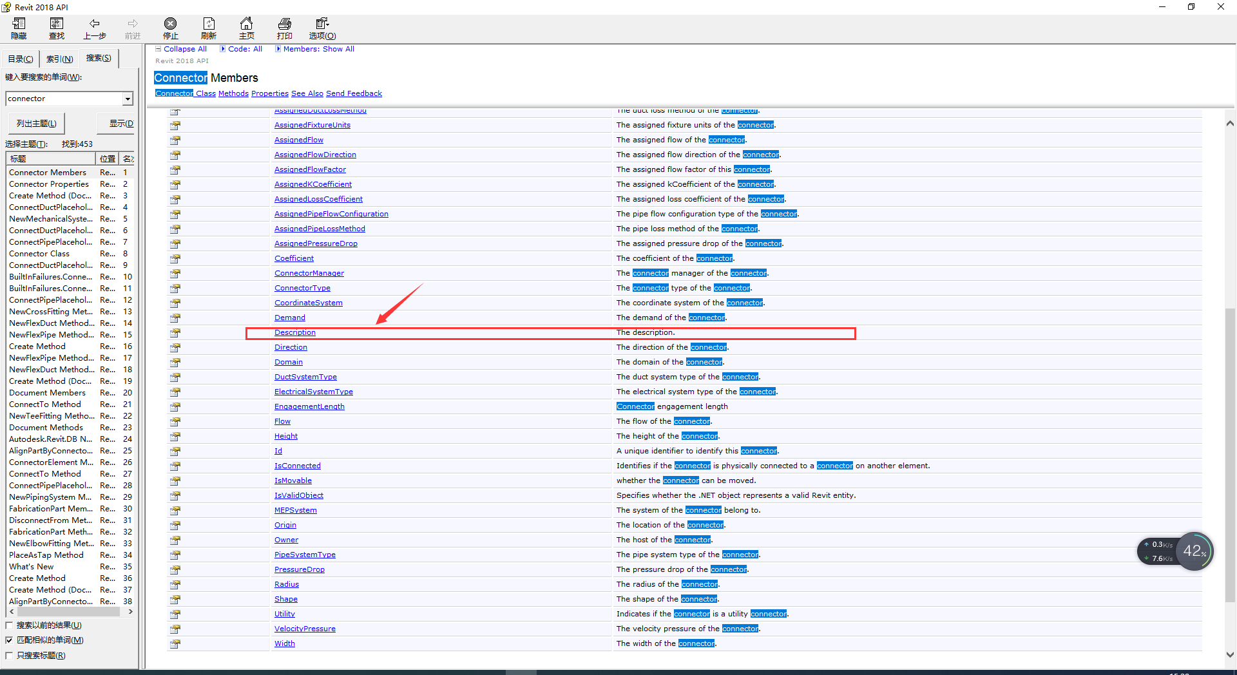Viewport: 1237px width, 675px height.
Task: Follow the Send Feedback link
Action: (x=354, y=93)
